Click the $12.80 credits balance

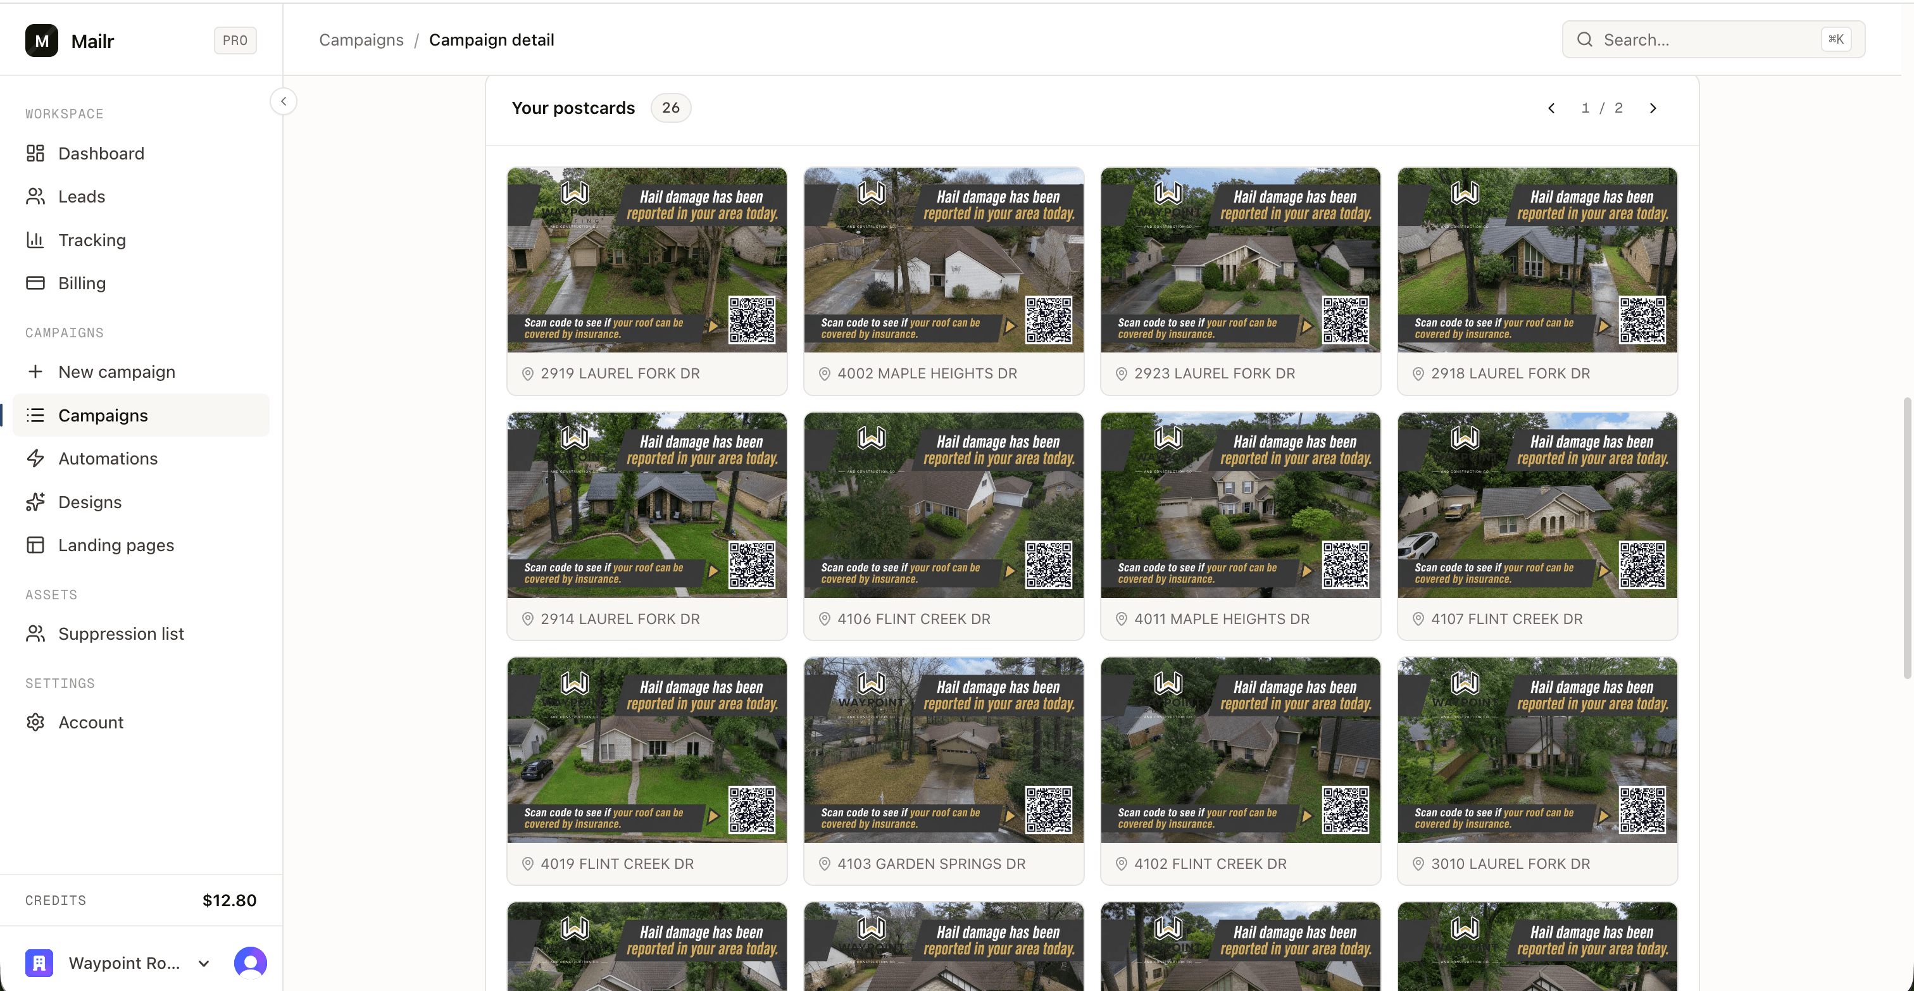(x=230, y=901)
